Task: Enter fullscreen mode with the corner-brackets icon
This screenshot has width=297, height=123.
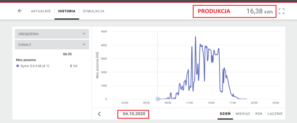Action: click(x=282, y=11)
